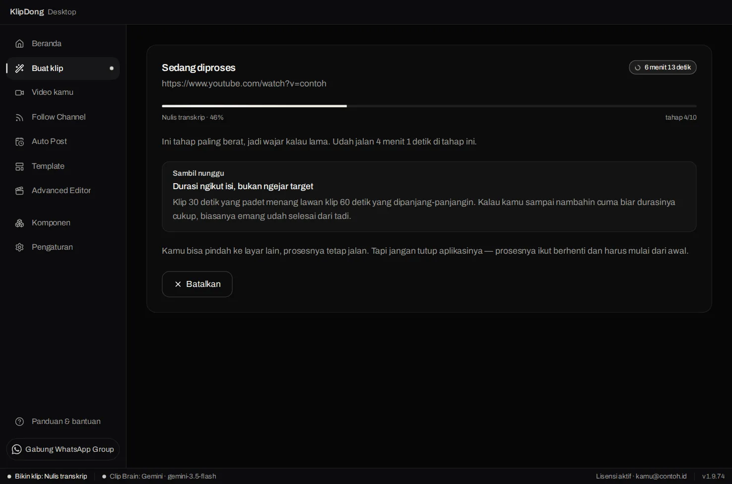Click the transcript progress bar
Screen dimensions: 732x484
coord(429,106)
